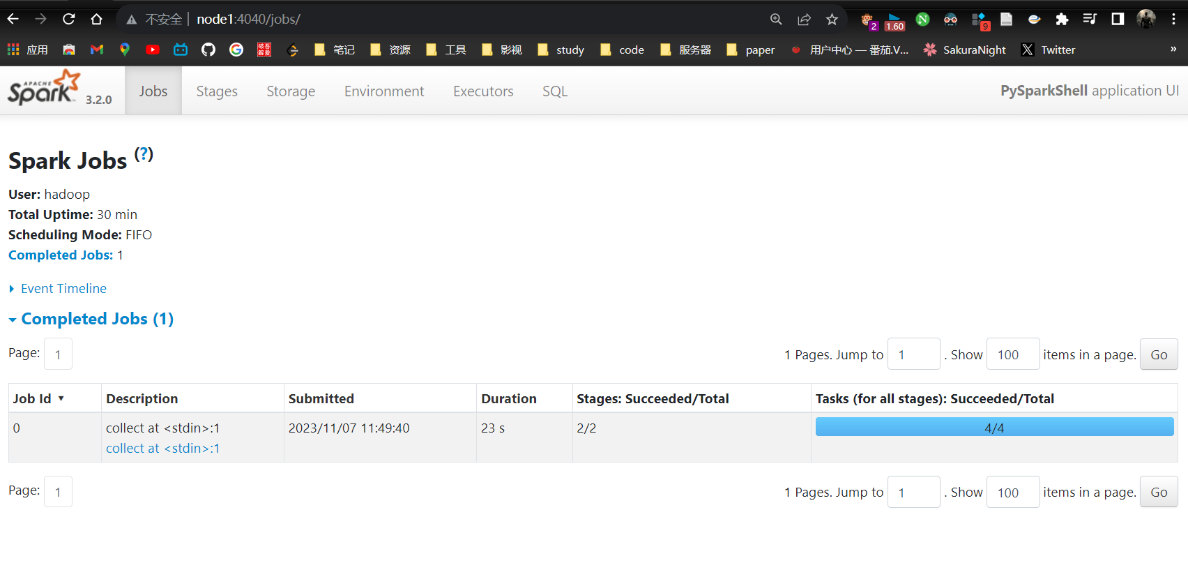Switch to the Executors tab
The width and height of the screenshot is (1188, 563).
(483, 91)
